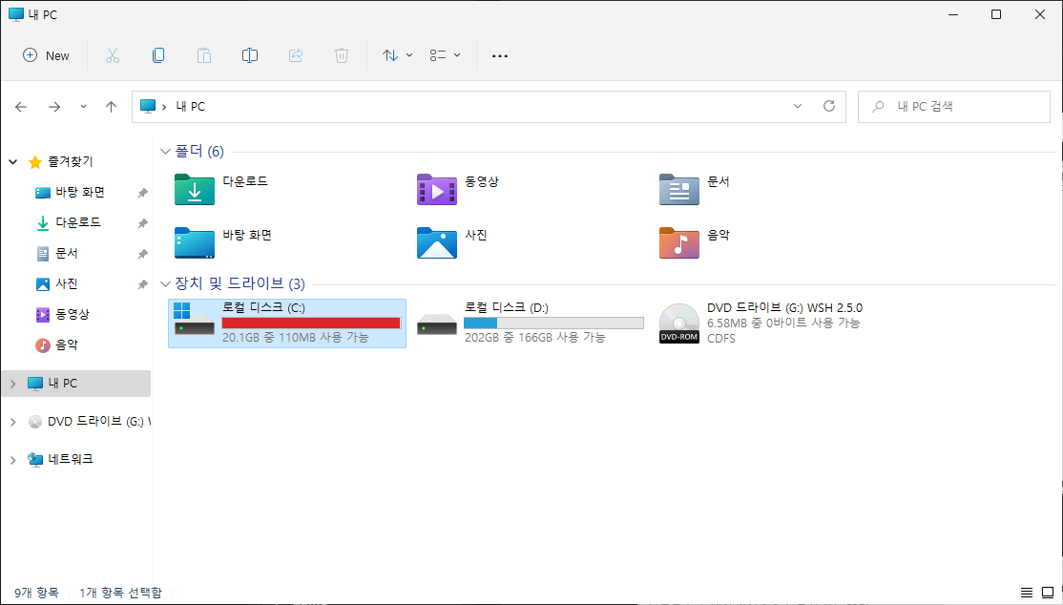Click the 내 PC breadcrumb in address bar
The width and height of the screenshot is (1063, 605).
coord(191,107)
